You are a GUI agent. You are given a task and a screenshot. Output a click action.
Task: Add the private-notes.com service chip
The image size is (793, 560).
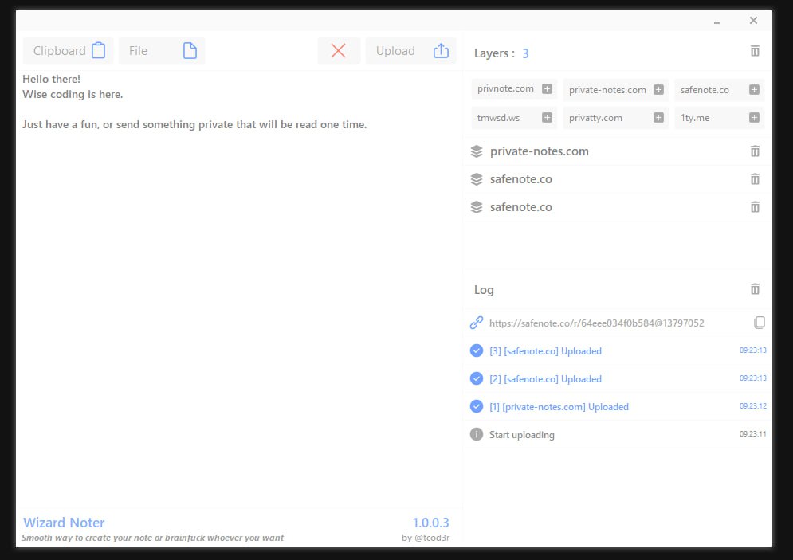658,89
